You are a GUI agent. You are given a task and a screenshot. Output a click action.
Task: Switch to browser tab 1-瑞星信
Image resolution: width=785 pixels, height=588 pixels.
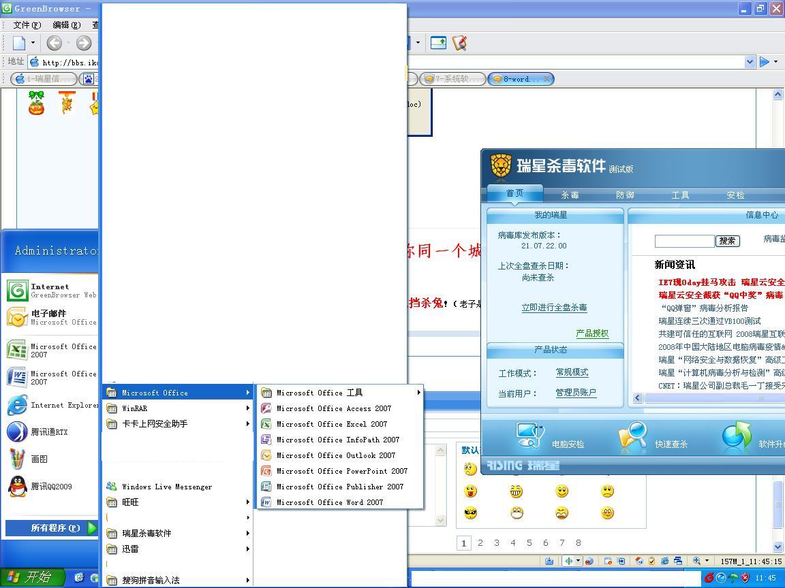tap(44, 79)
